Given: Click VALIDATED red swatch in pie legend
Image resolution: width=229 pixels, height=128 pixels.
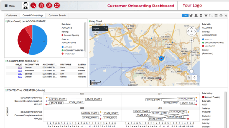Looking at the screenshot, I should click(63, 53).
